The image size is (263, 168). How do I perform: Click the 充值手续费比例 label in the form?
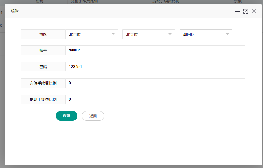tap(43, 83)
